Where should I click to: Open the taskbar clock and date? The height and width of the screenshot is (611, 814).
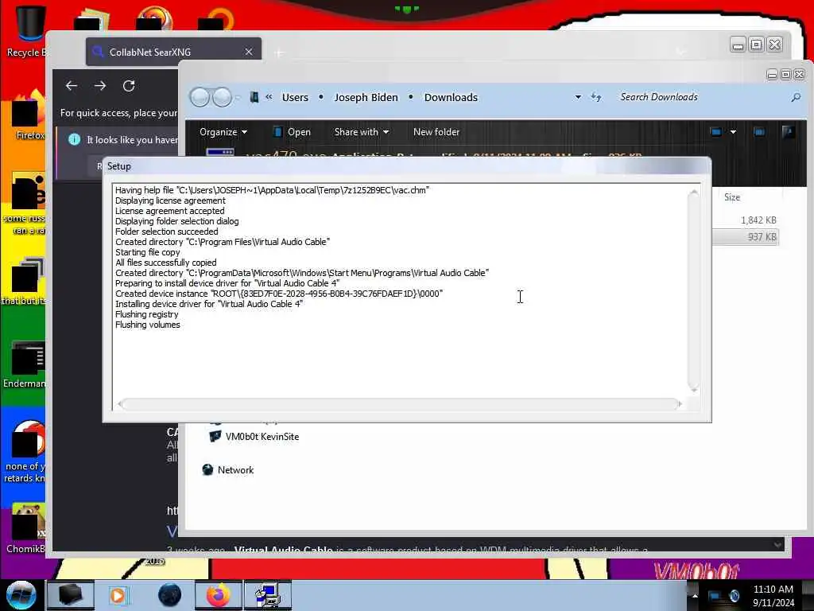pyautogui.click(x=773, y=595)
